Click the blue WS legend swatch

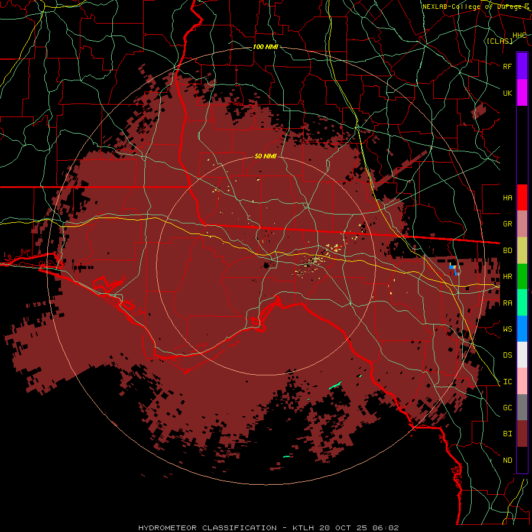tap(522, 329)
